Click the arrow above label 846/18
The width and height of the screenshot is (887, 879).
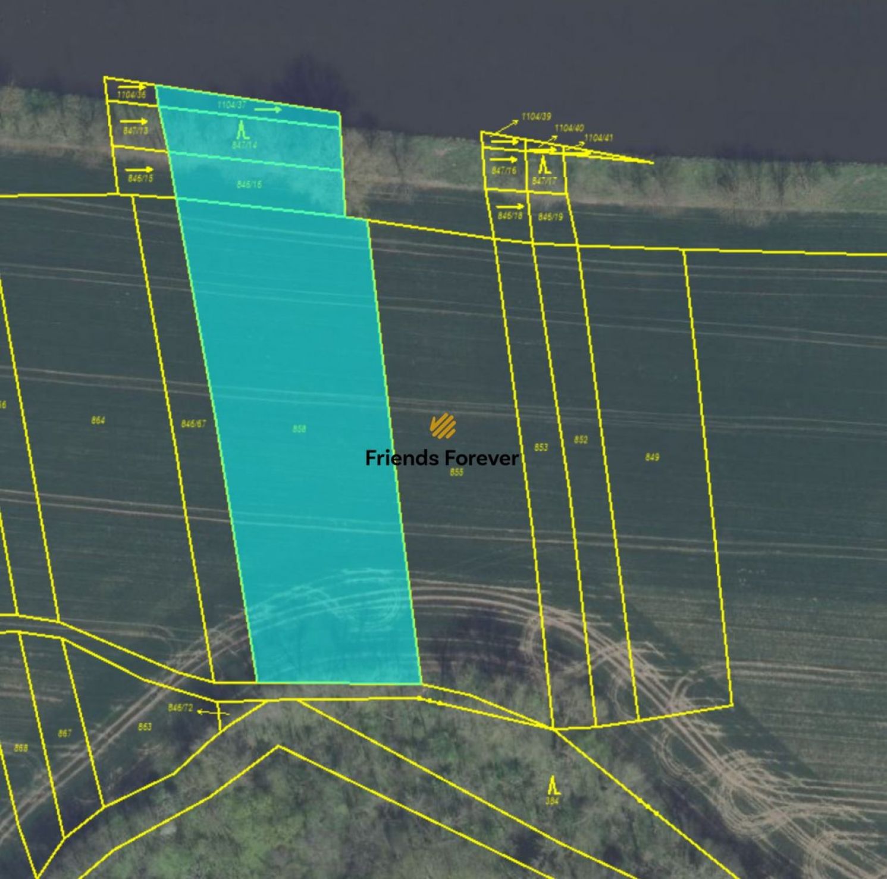point(510,207)
